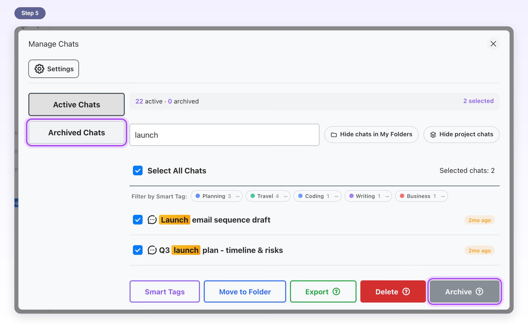Click the 'Selected chats: 2' label
Image resolution: width=528 pixels, height=328 pixels.
click(467, 170)
